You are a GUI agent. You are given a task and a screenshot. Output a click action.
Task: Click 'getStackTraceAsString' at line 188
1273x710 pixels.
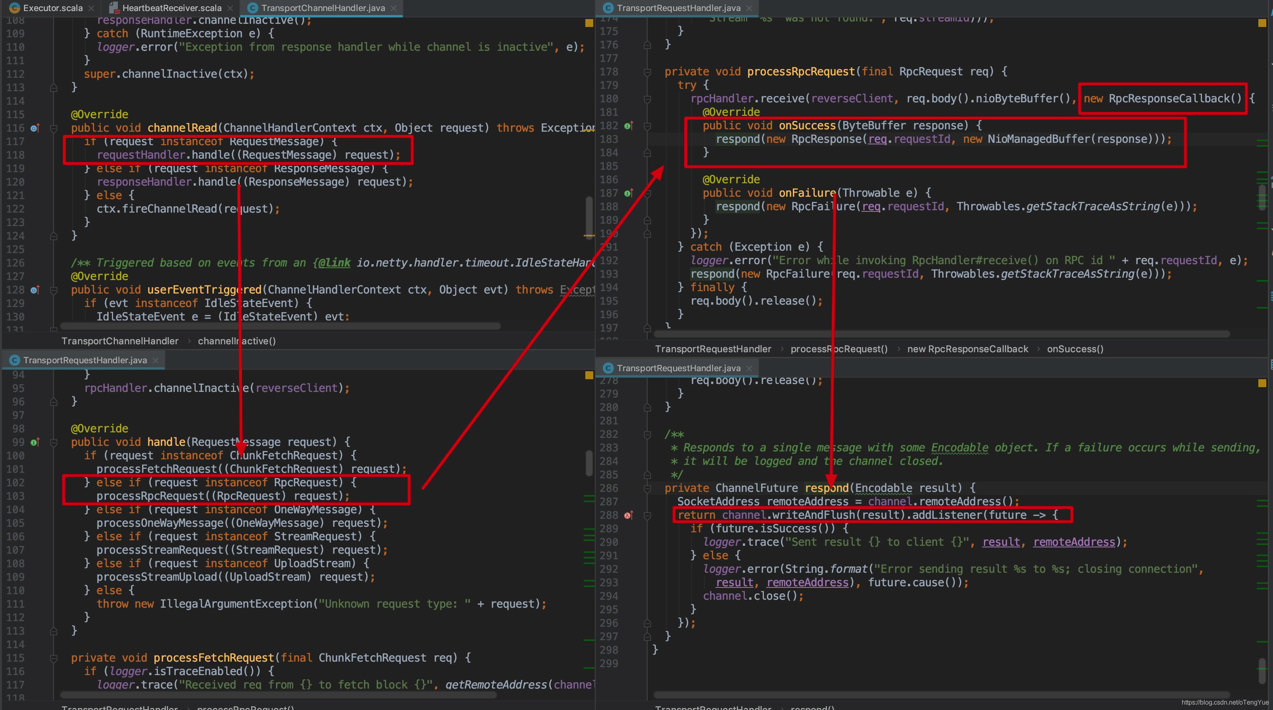pos(1093,207)
